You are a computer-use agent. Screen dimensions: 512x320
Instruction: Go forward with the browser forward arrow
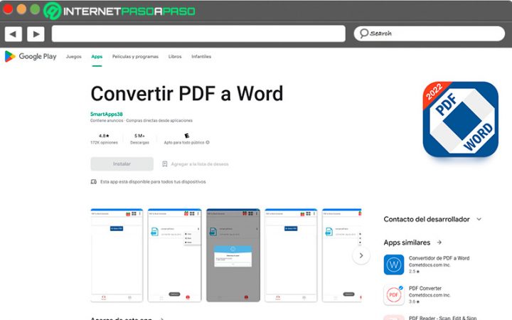(36, 34)
